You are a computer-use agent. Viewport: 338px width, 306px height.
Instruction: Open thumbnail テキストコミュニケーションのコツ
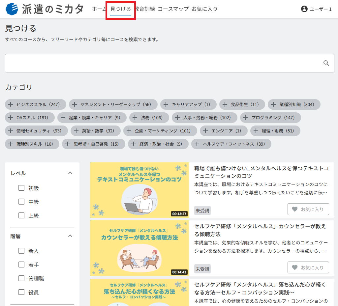(x=139, y=190)
